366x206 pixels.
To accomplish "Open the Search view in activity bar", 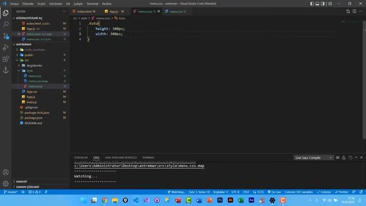I will click(x=6, y=24).
